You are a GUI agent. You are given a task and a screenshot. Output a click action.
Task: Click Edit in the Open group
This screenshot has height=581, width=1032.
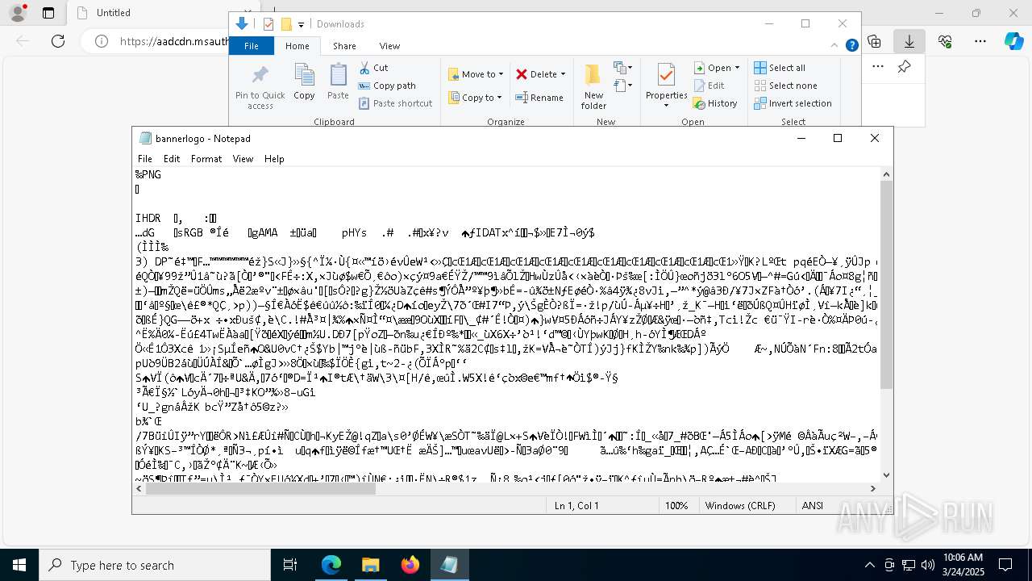pyautogui.click(x=709, y=86)
